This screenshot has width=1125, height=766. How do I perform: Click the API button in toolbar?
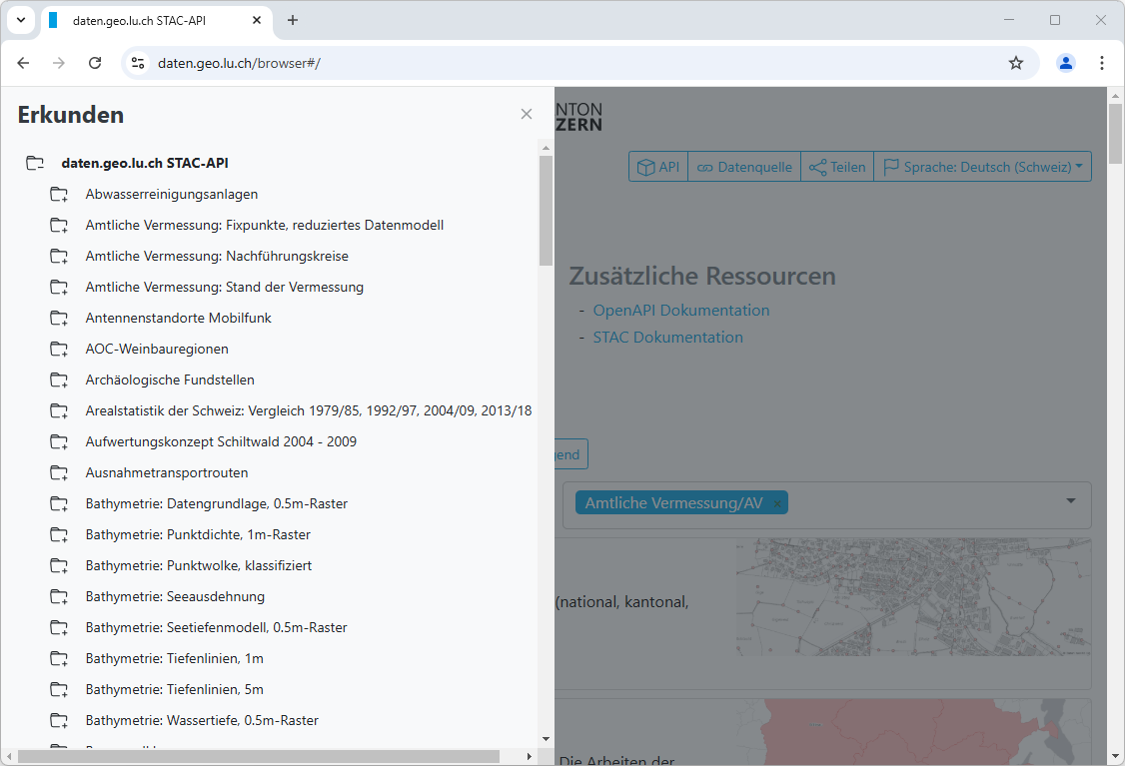[658, 167]
